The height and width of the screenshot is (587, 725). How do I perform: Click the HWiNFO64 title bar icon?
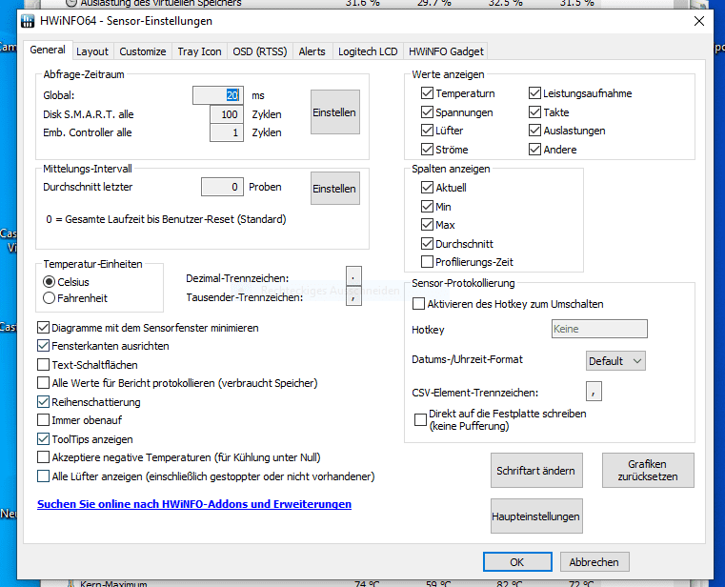tap(28, 21)
